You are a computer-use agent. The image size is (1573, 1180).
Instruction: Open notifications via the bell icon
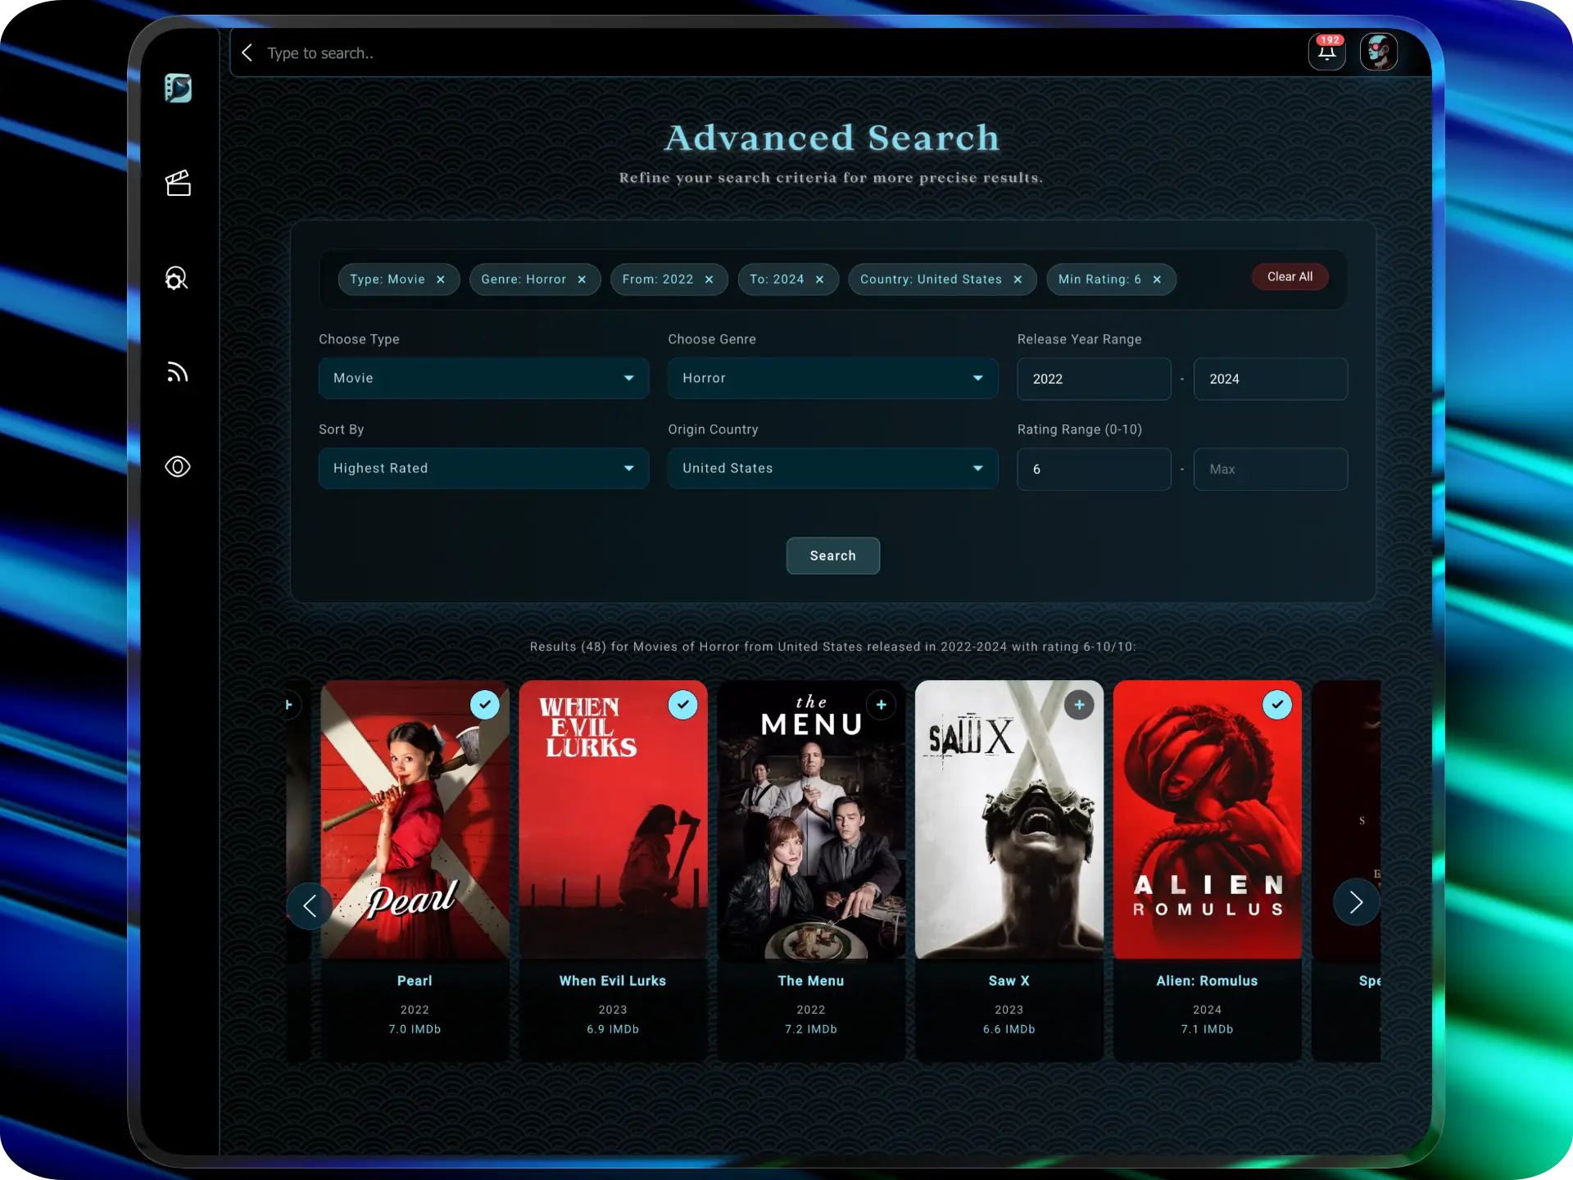point(1327,52)
